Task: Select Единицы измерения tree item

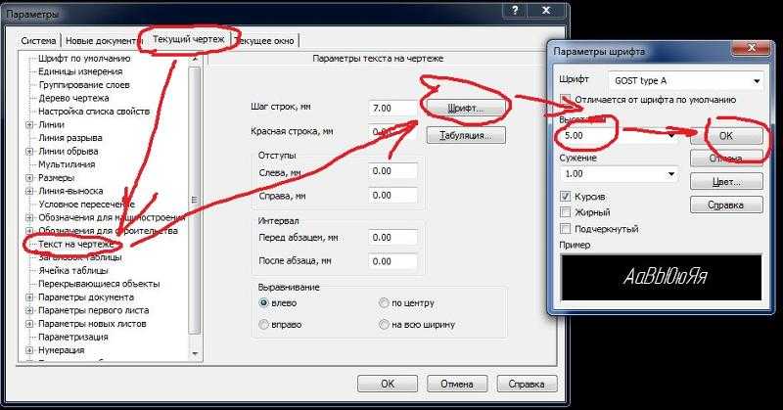Action: coord(80,71)
